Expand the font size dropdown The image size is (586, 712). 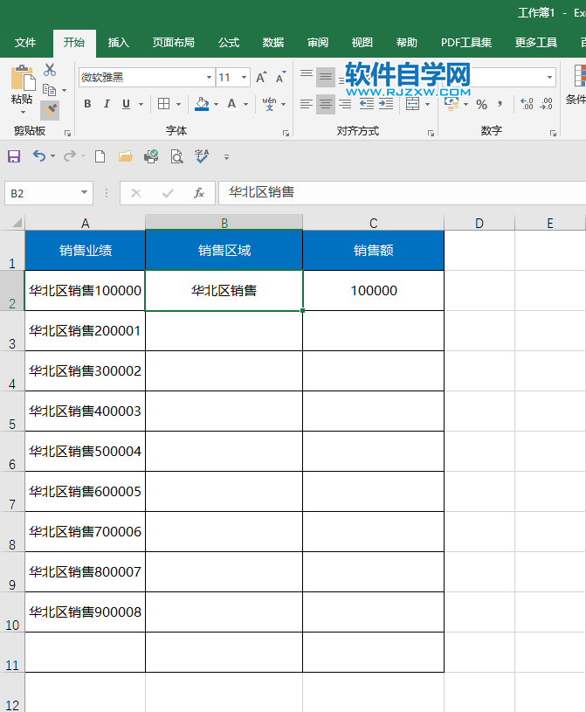point(244,78)
